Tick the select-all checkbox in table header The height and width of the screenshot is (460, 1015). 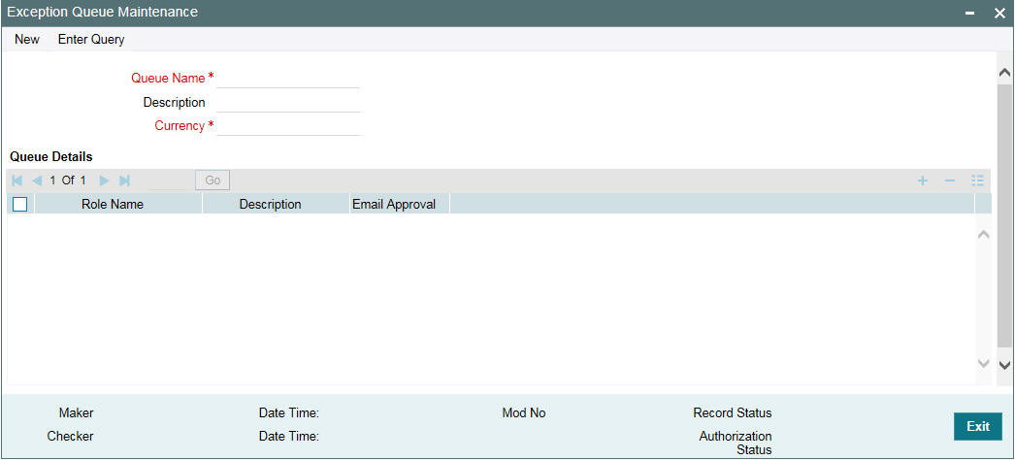click(20, 205)
